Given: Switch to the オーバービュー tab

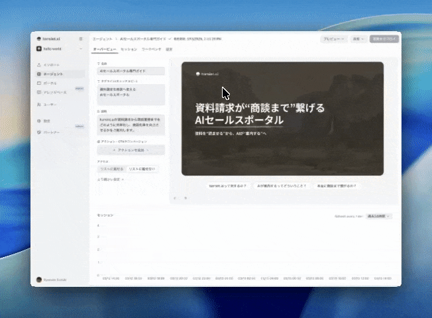Looking at the screenshot, I should click(x=105, y=49).
